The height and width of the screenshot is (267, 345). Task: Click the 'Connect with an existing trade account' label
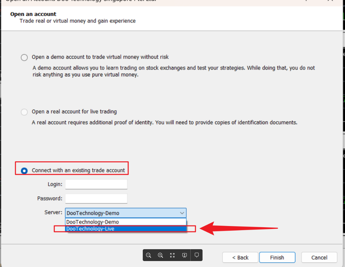pos(78,170)
